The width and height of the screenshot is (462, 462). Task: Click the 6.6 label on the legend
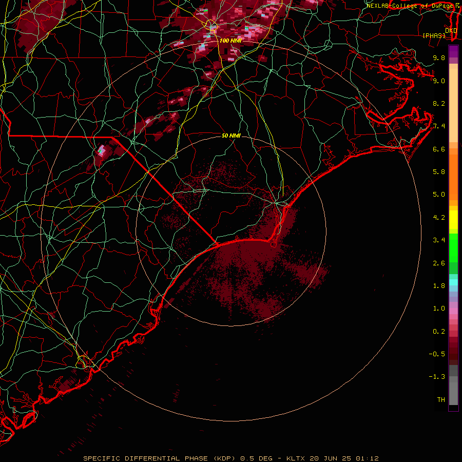[x=439, y=149]
